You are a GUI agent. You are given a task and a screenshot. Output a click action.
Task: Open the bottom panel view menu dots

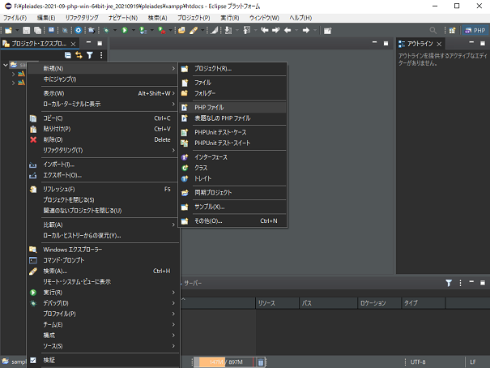pyautogui.click(x=460, y=283)
